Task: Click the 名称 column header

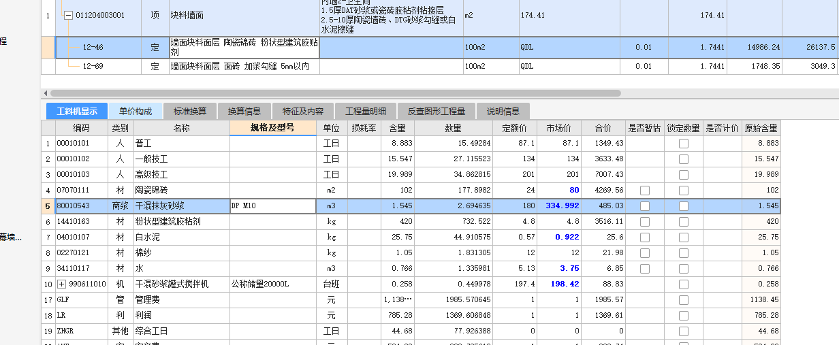Action: (181, 128)
